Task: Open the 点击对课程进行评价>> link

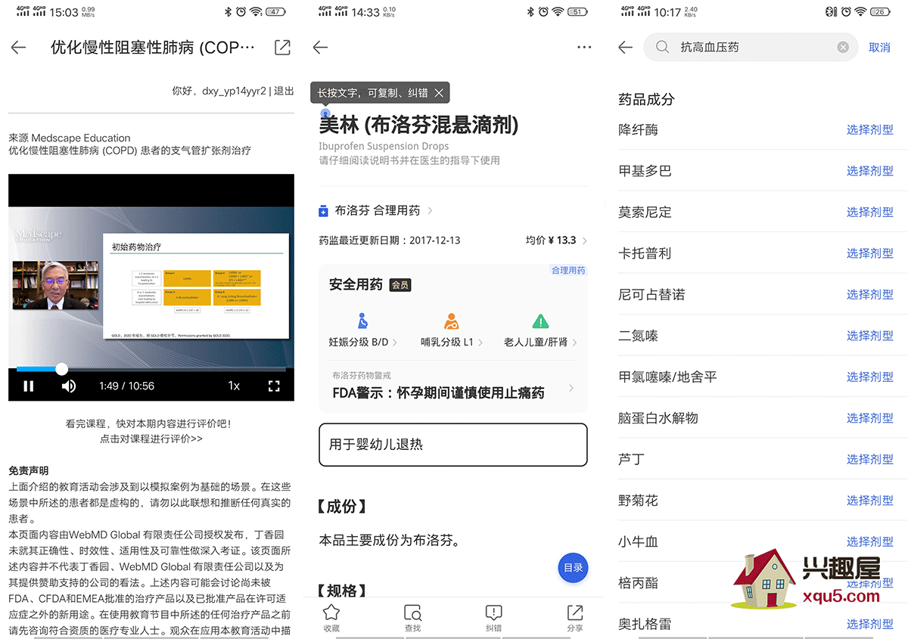Action: pyautogui.click(x=151, y=439)
